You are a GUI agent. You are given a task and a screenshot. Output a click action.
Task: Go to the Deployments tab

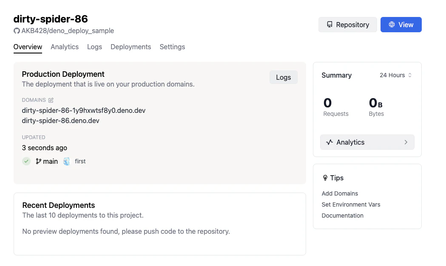[x=131, y=47]
